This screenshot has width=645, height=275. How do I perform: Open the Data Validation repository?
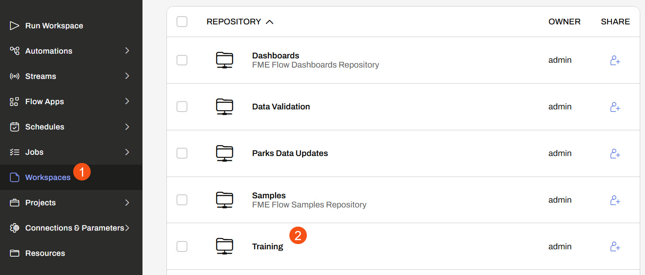click(281, 107)
